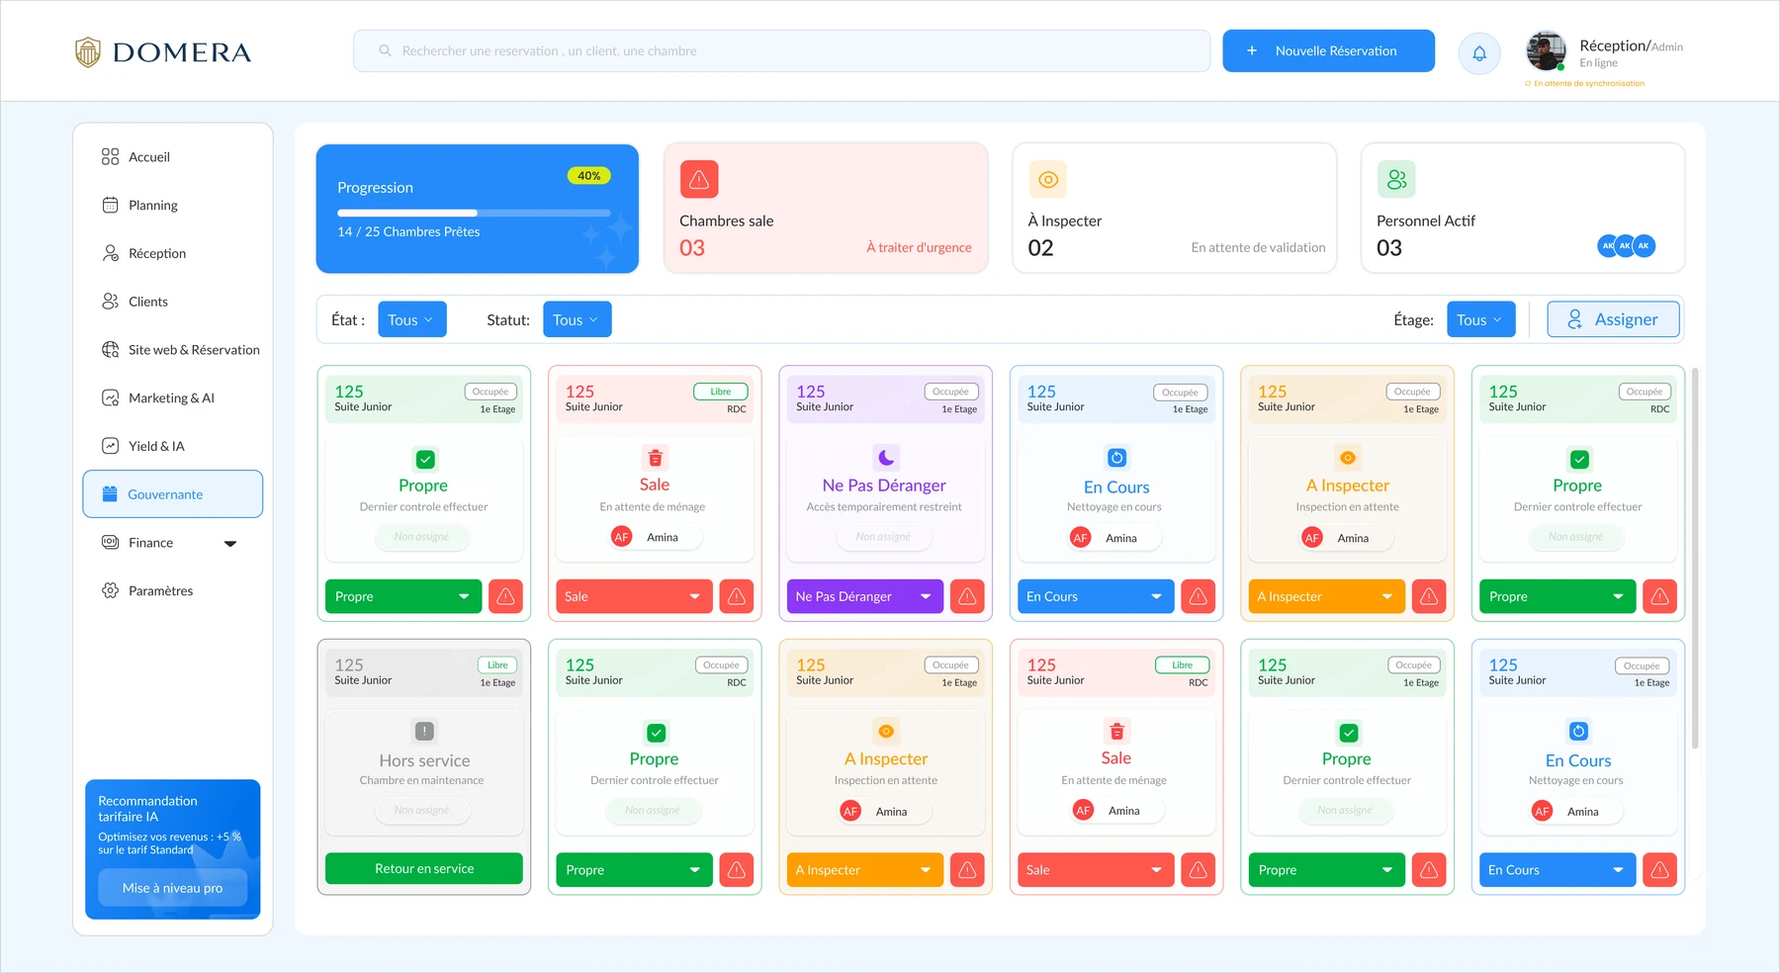Screen dimensions: 1780x973
Task: Click the Nouvelle Réservation button
Action: tap(1328, 50)
